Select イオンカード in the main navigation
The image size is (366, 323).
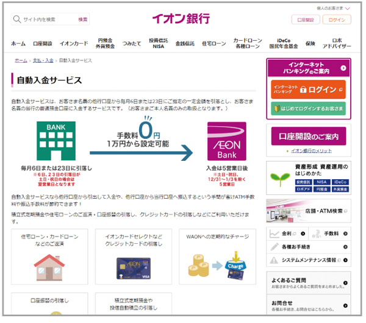[x=73, y=44]
